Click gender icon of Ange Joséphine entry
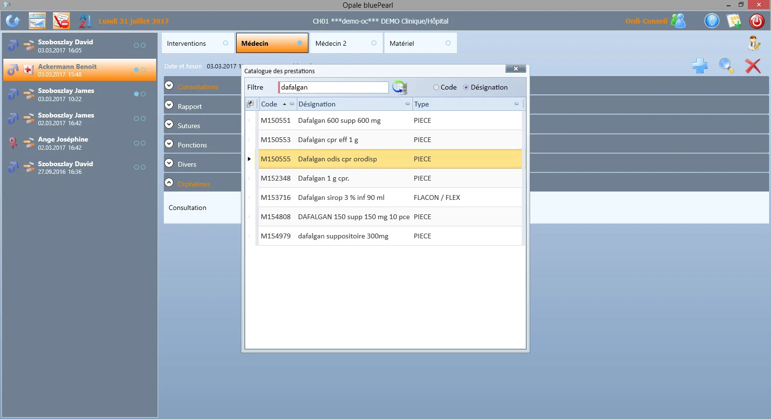Image resolution: width=771 pixels, height=419 pixels. tap(13, 143)
